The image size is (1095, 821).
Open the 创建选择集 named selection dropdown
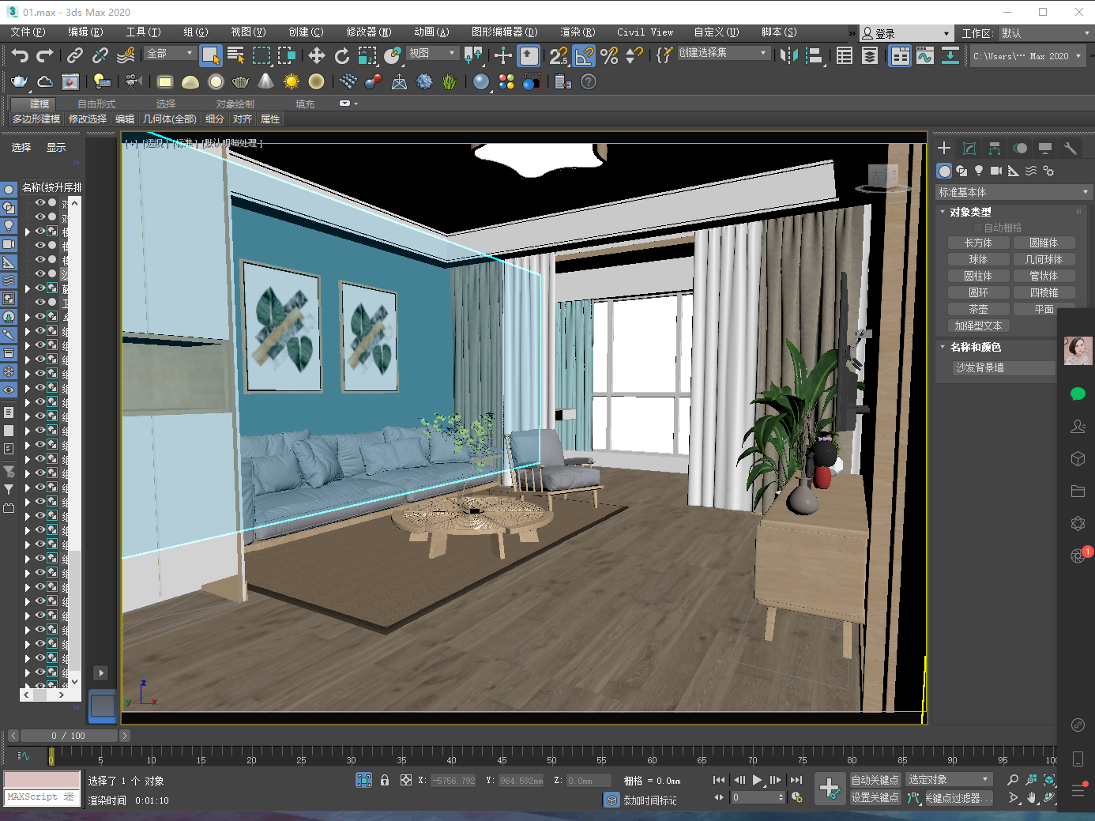coord(723,53)
